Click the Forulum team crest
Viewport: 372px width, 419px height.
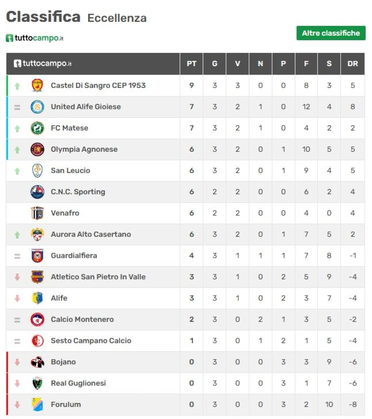(37, 404)
